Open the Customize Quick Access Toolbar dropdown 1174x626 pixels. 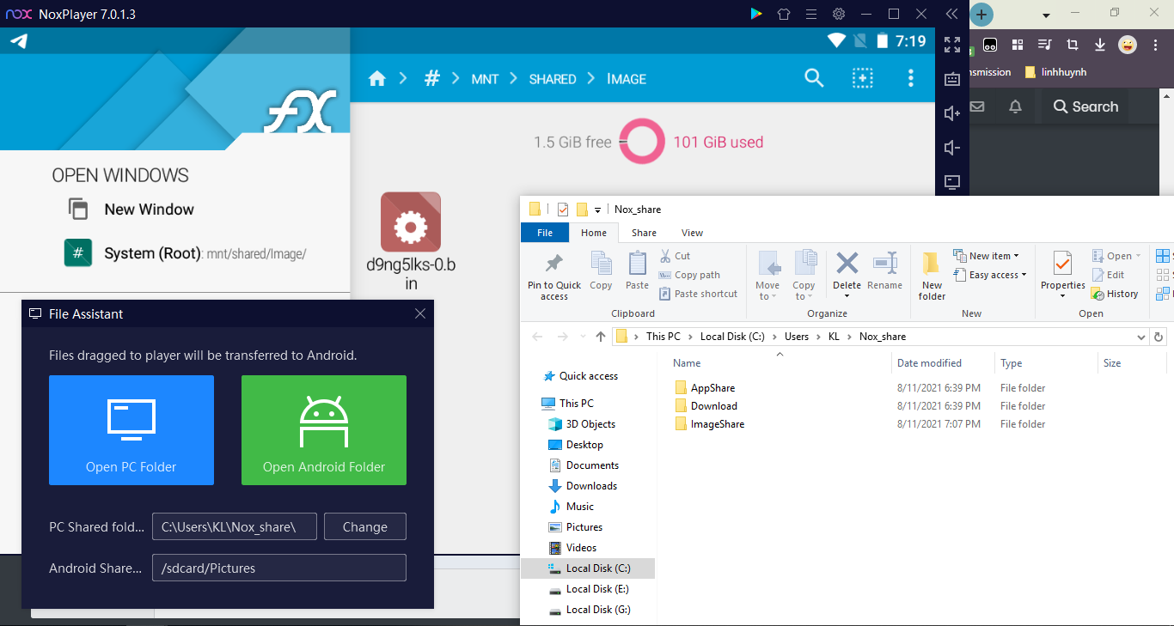(x=597, y=210)
